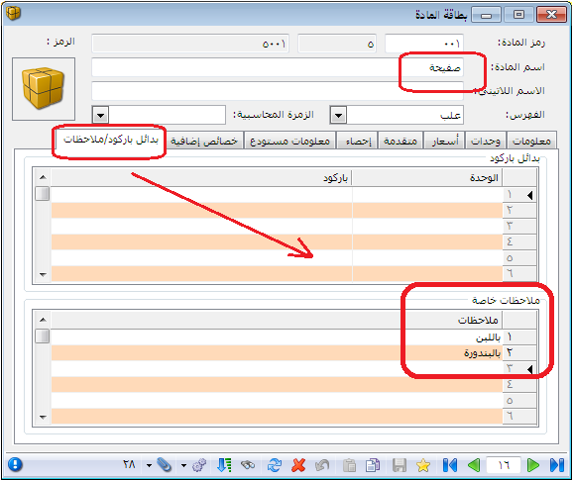Image resolution: width=573 pixels, height=480 pixels.
Task: Minimize the بطاقة المادة window
Action: [x=486, y=15]
